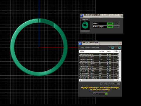Image resolution: width=141 pixels, height=106 pixels.
Task: Select the green ring thumbnail in Objects
Action: [85, 25]
